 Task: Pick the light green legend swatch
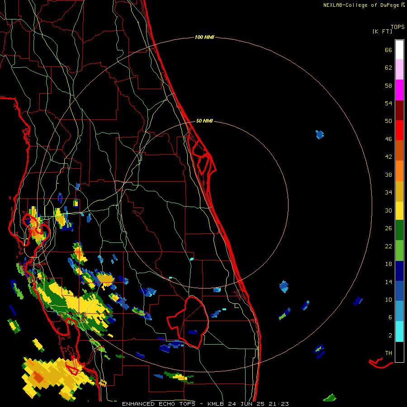(399, 251)
